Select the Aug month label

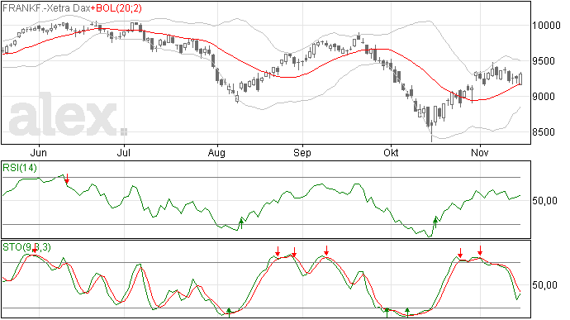(216, 152)
